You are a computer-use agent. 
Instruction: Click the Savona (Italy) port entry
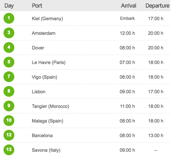(46, 150)
